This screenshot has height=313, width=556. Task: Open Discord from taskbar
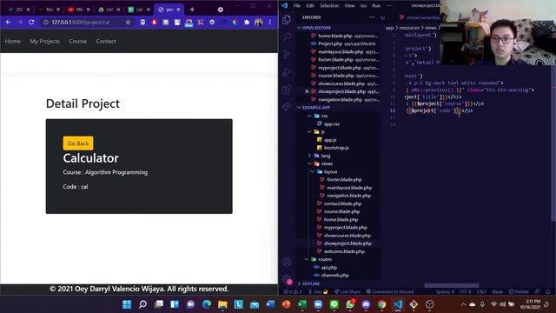(366, 304)
